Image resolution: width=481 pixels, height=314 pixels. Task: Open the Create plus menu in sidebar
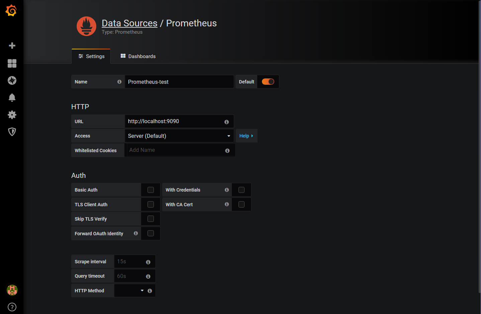tap(12, 45)
